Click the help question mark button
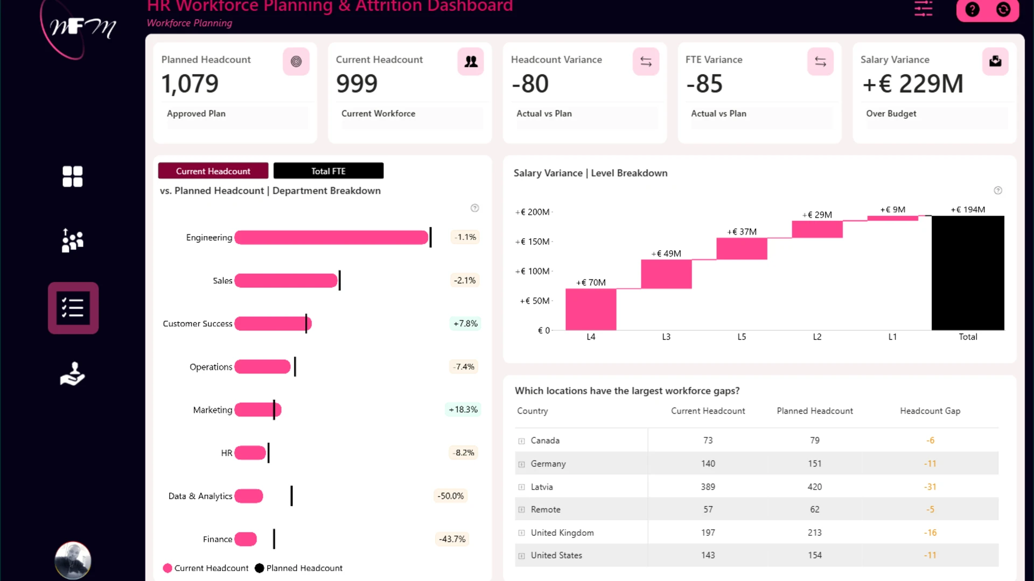 tap(972, 10)
